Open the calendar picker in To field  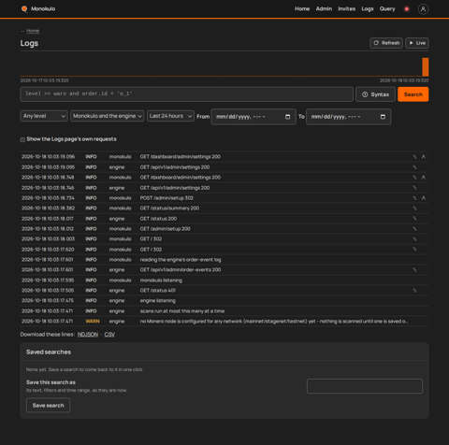(383, 117)
